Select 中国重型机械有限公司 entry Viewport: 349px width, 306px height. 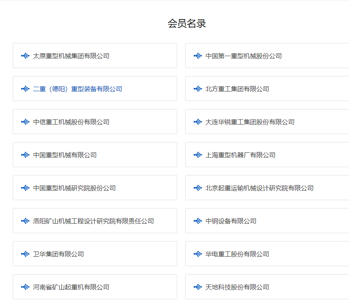(65, 155)
